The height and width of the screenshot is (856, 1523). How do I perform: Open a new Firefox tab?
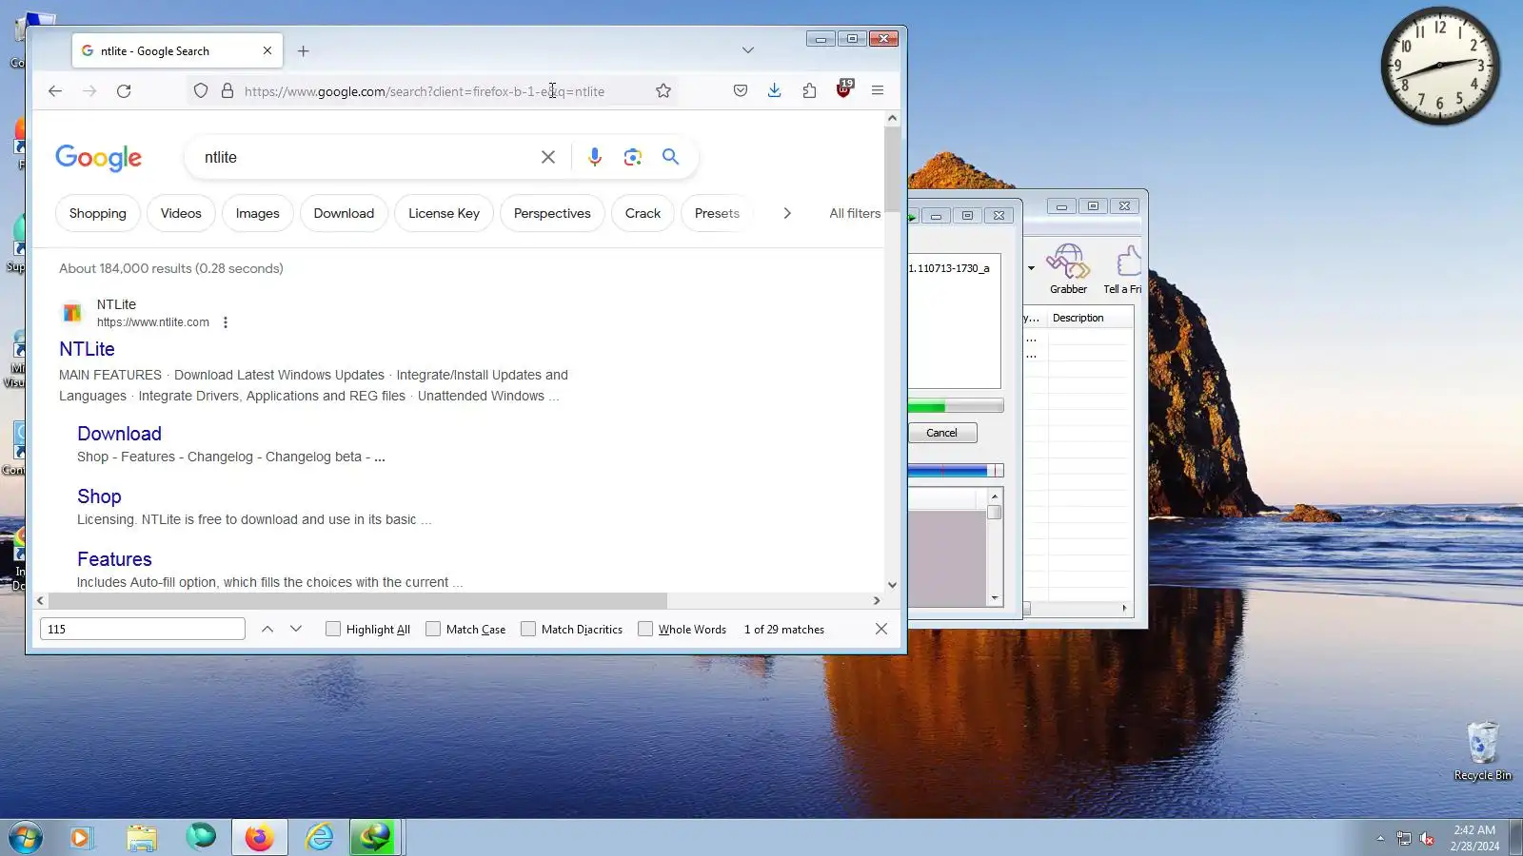point(304,51)
